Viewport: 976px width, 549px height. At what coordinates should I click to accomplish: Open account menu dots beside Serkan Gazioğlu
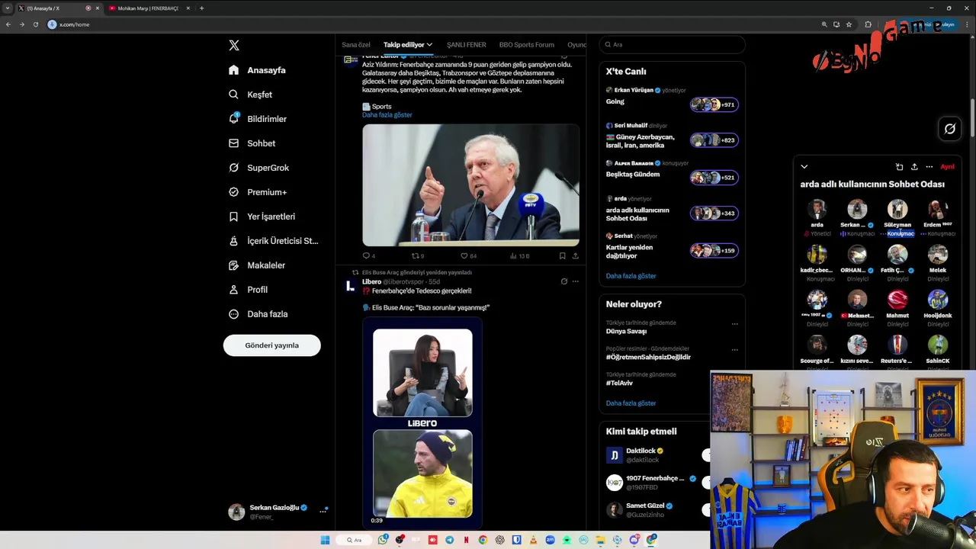coord(323,511)
